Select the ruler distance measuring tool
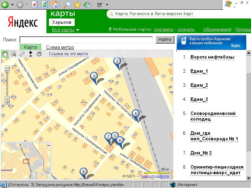251x188 pixels. 22,54
